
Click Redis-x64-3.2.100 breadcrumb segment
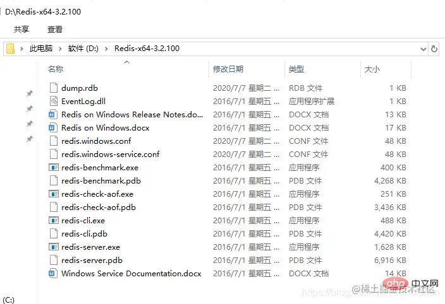click(147, 49)
